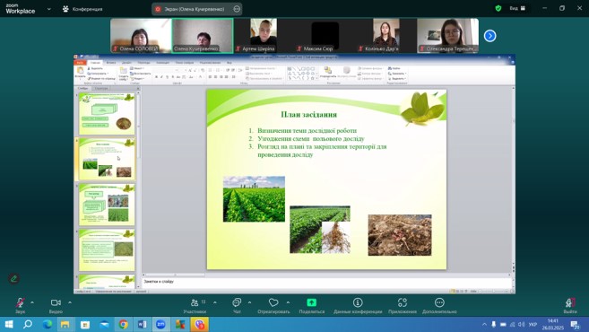Viewport: 589px width, 332px height.
Task: Open Google Chrome from the taskbar
Action: (x=123, y=325)
